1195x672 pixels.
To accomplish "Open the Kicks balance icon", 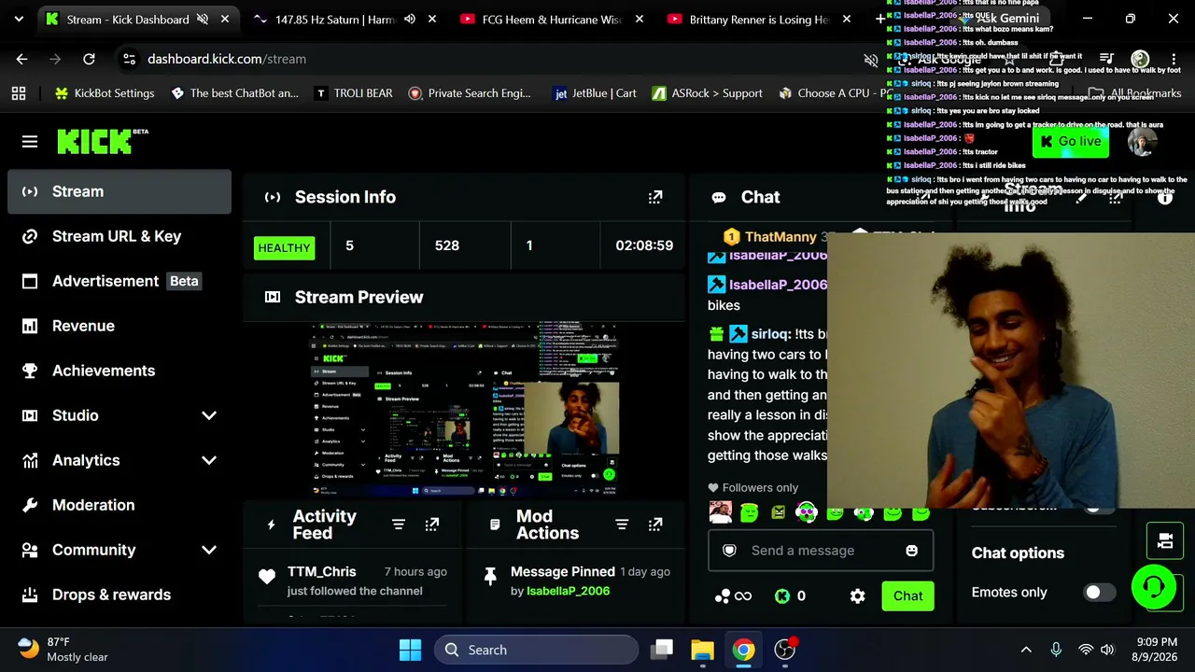I will click(x=782, y=595).
